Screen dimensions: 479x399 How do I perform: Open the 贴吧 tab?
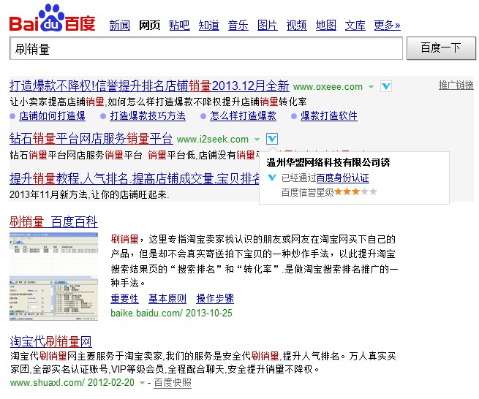point(179,25)
